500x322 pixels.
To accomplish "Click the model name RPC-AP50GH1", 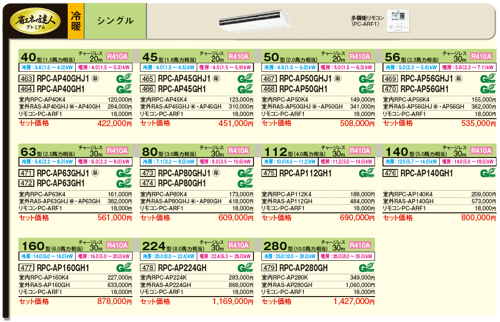I will 303,89.
